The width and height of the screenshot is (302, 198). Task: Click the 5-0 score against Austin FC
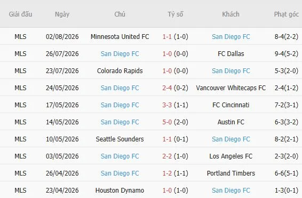pyautogui.click(x=167, y=122)
